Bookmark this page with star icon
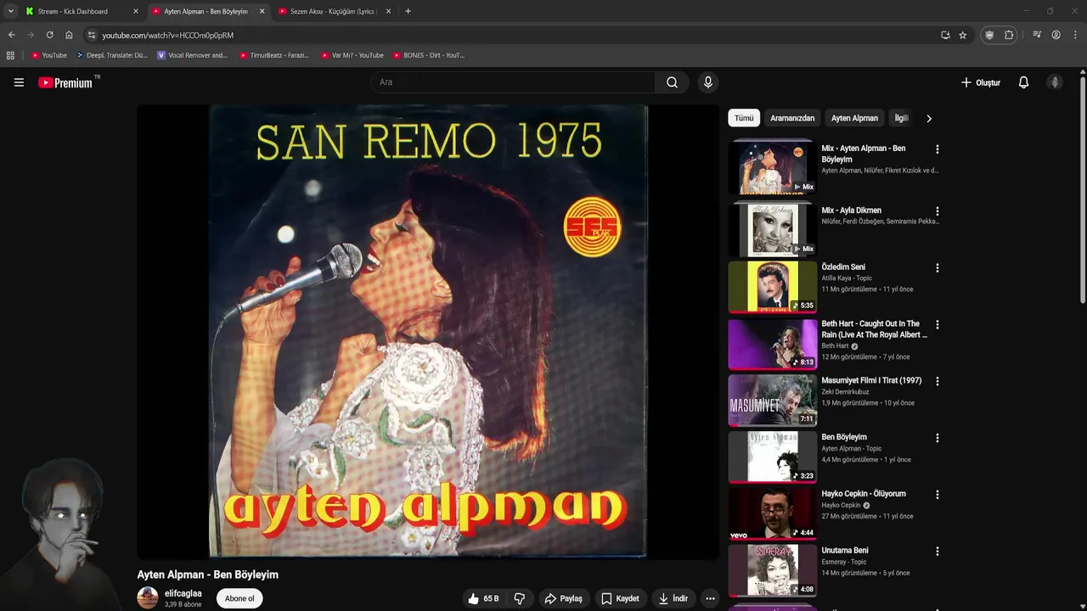Image resolution: width=1087 pixels, height=611 pixels. coord(962,35)
